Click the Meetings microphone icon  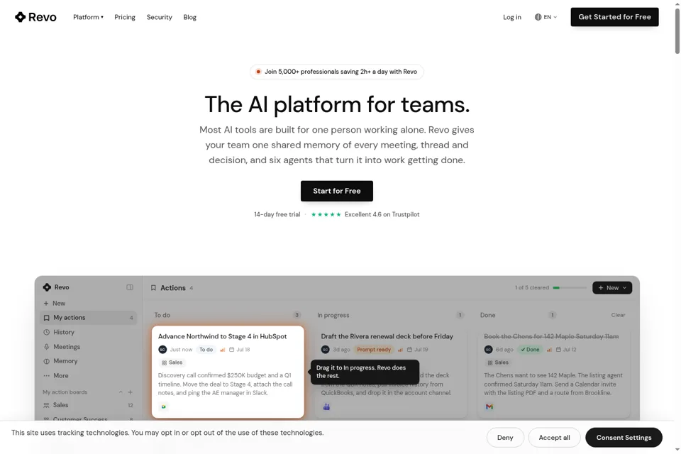point(47,347)
